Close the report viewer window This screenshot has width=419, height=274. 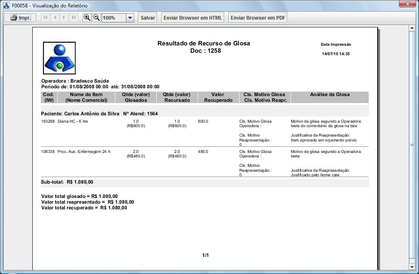coord(408,4)
